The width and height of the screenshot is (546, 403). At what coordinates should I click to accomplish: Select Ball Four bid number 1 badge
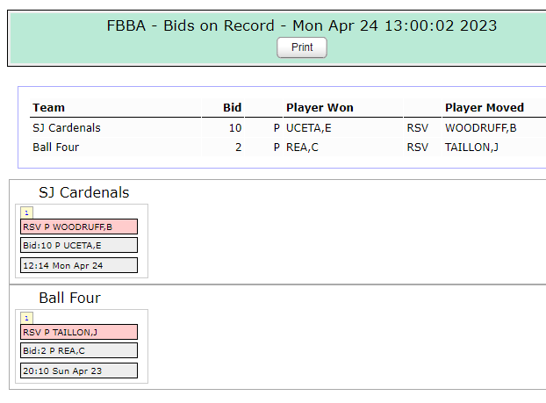pos(27,318)
